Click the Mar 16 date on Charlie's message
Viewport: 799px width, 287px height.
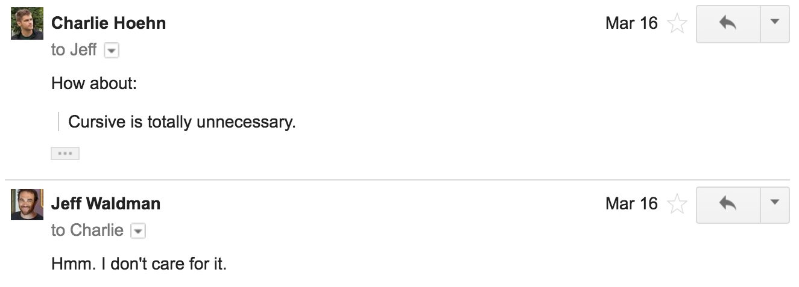[631, 23]
